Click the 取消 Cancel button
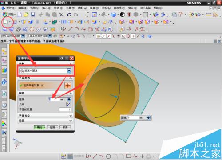 click(65, 127)
